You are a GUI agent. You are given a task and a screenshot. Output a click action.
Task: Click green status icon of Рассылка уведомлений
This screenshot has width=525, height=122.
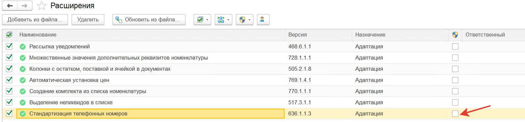point(23,47)
